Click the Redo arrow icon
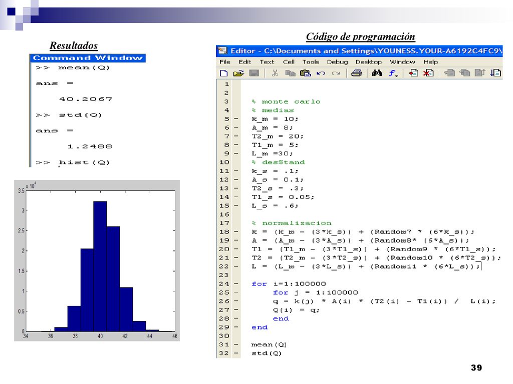Screen dimensions: 513x384 336,73
